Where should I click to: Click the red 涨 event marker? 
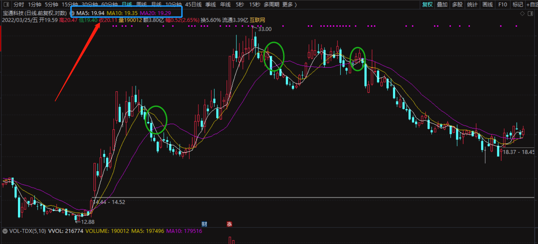click(229, 224)
